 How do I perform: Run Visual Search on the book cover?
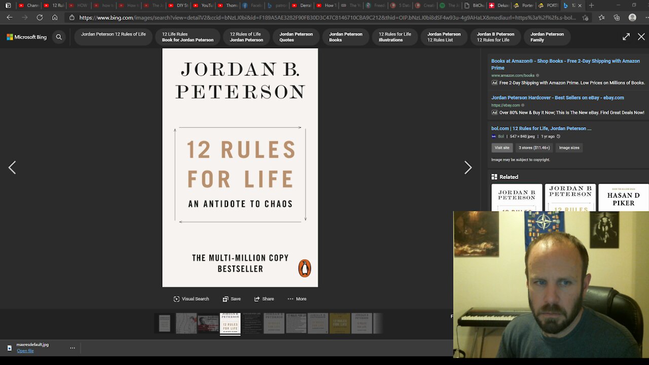191,299
